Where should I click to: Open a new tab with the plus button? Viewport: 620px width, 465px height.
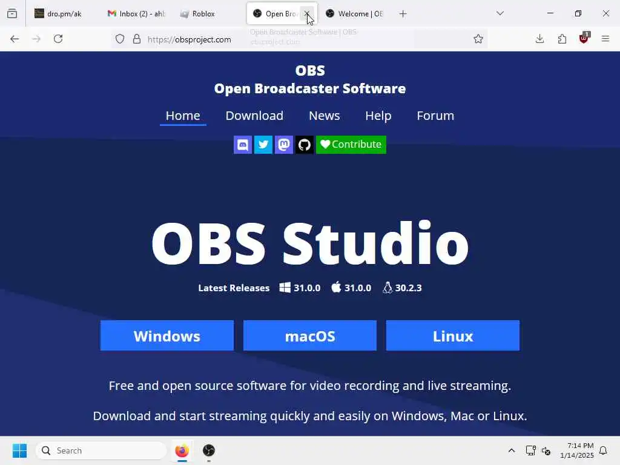pos(403,14)
